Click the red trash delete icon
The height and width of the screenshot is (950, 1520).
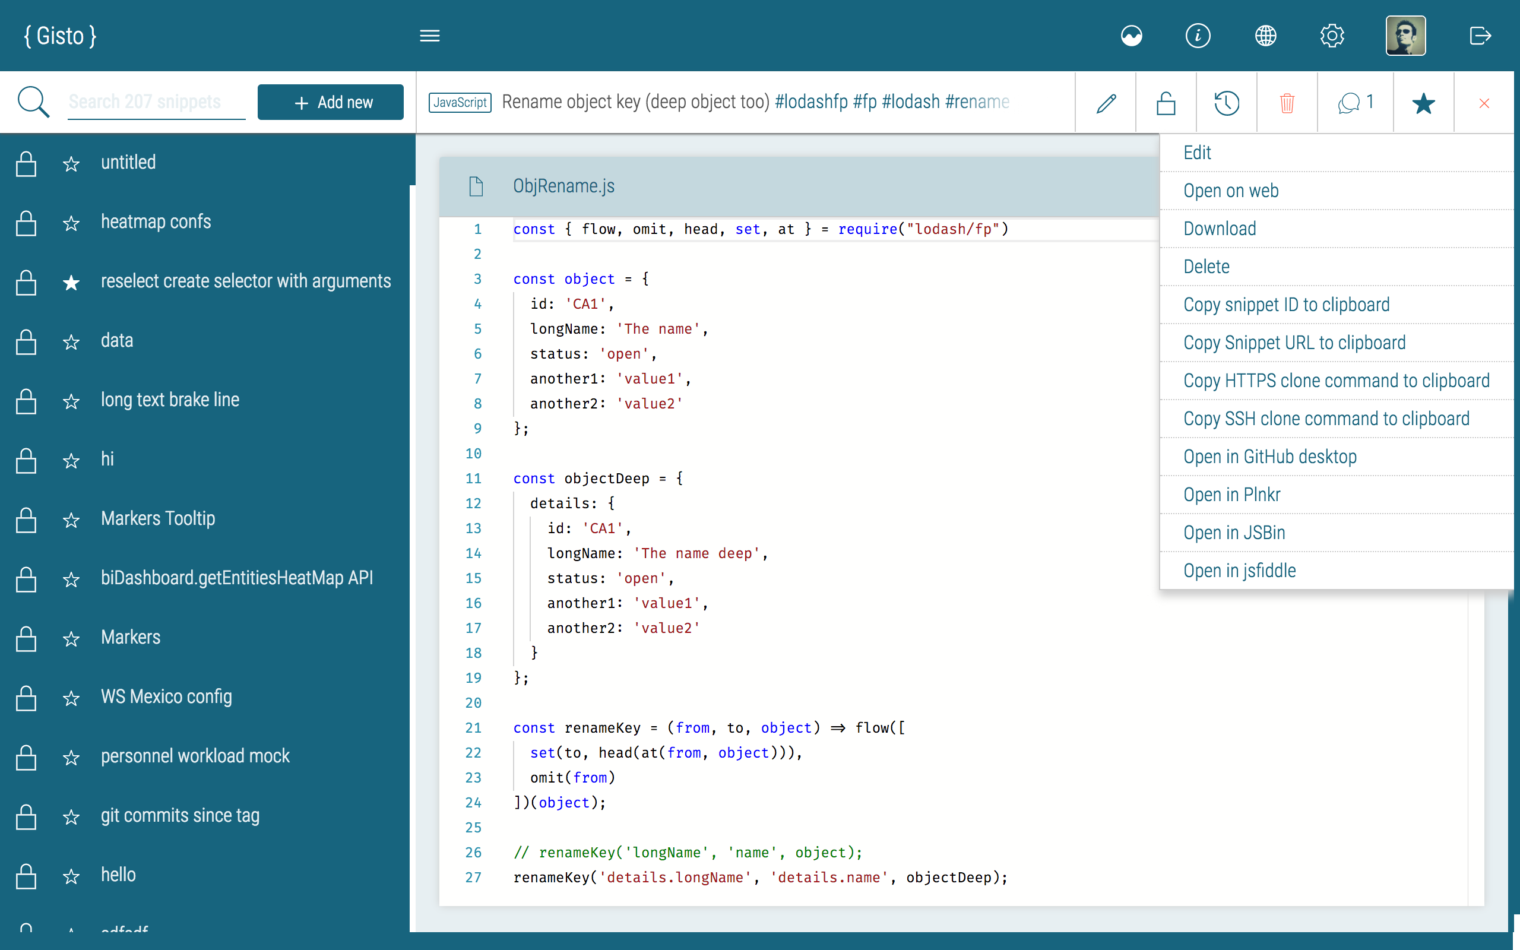coord(1287,103)
